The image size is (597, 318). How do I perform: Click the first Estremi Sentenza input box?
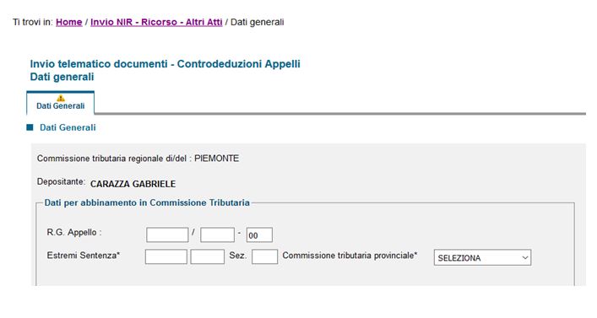166,256
